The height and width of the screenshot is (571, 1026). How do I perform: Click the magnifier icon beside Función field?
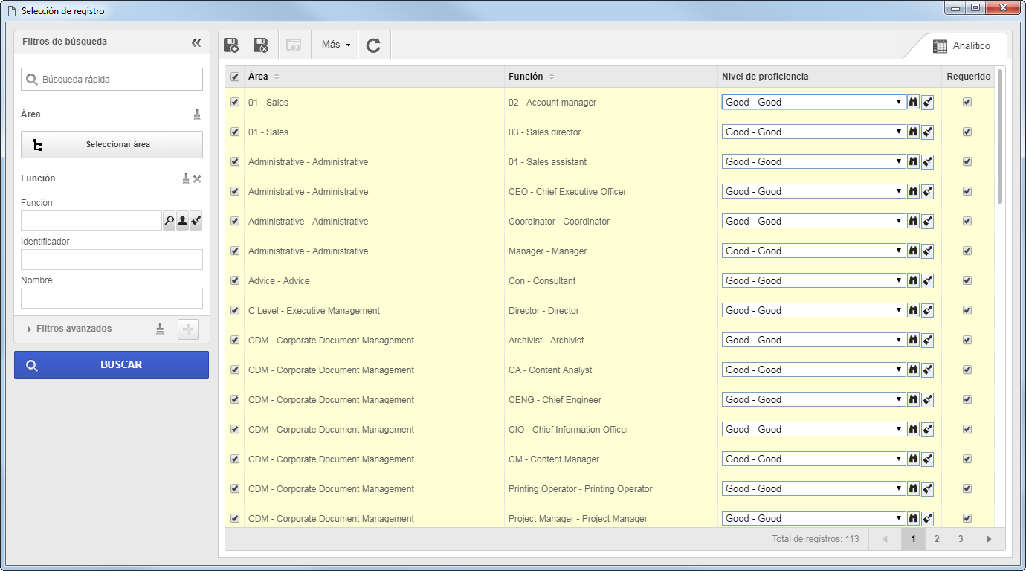[169, 221]
